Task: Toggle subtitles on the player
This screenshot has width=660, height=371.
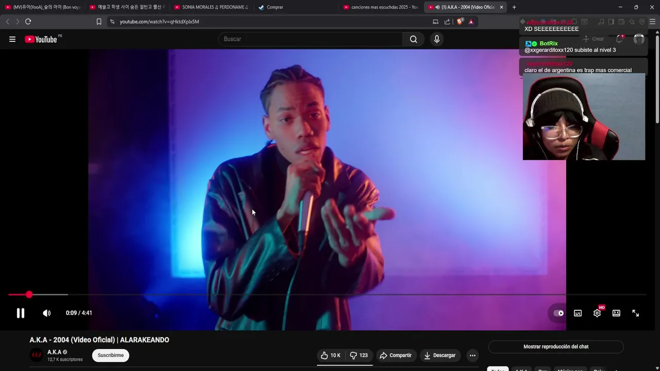Action: tap(578, 313)
